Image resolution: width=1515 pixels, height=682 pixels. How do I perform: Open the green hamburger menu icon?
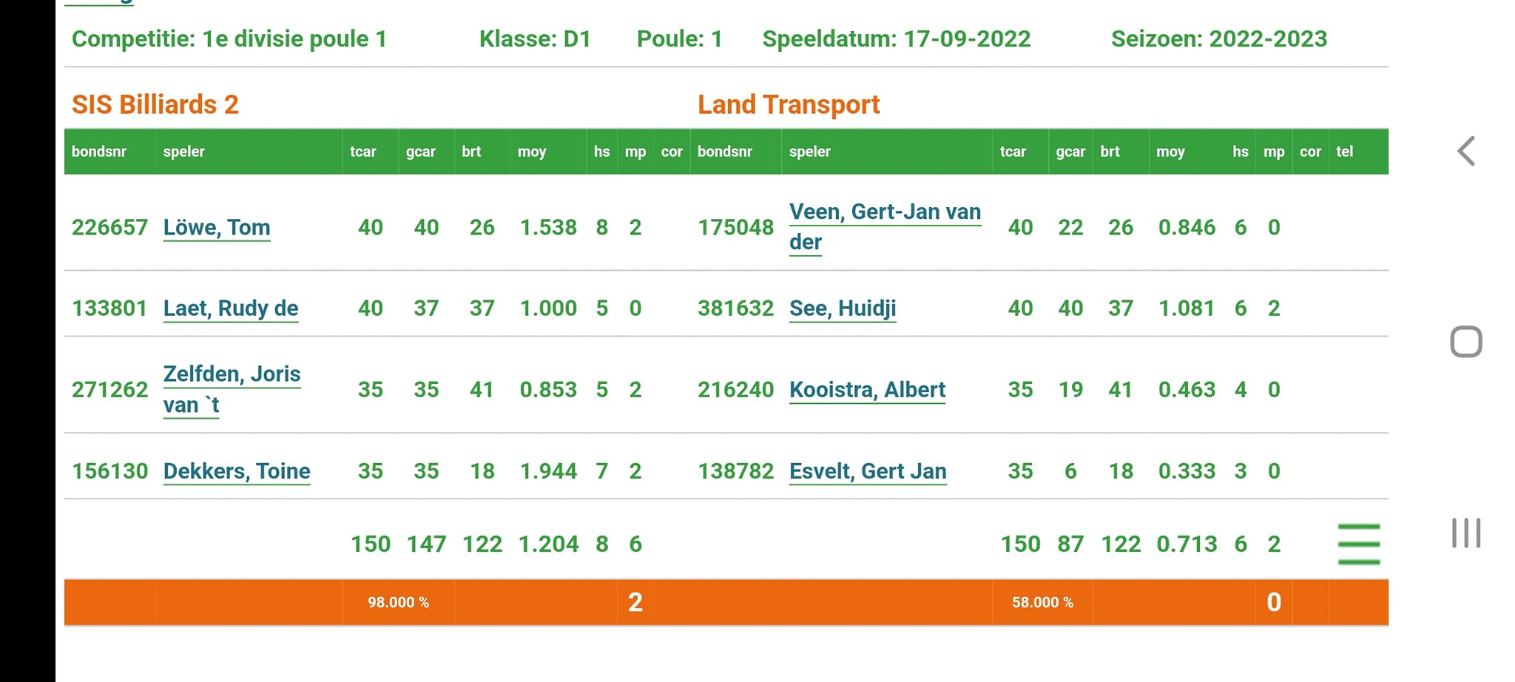pyautogui.click(x=1359, y=544)
